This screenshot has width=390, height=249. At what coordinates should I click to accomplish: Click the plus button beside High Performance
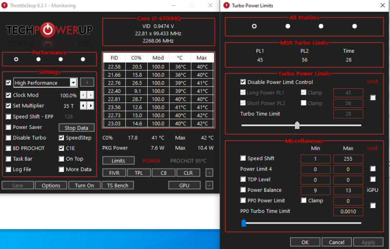tap(87, 83)
